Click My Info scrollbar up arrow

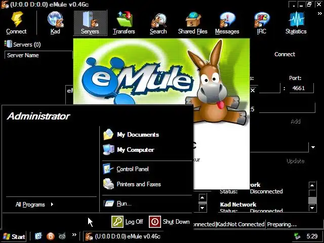(x=312, y=185)
